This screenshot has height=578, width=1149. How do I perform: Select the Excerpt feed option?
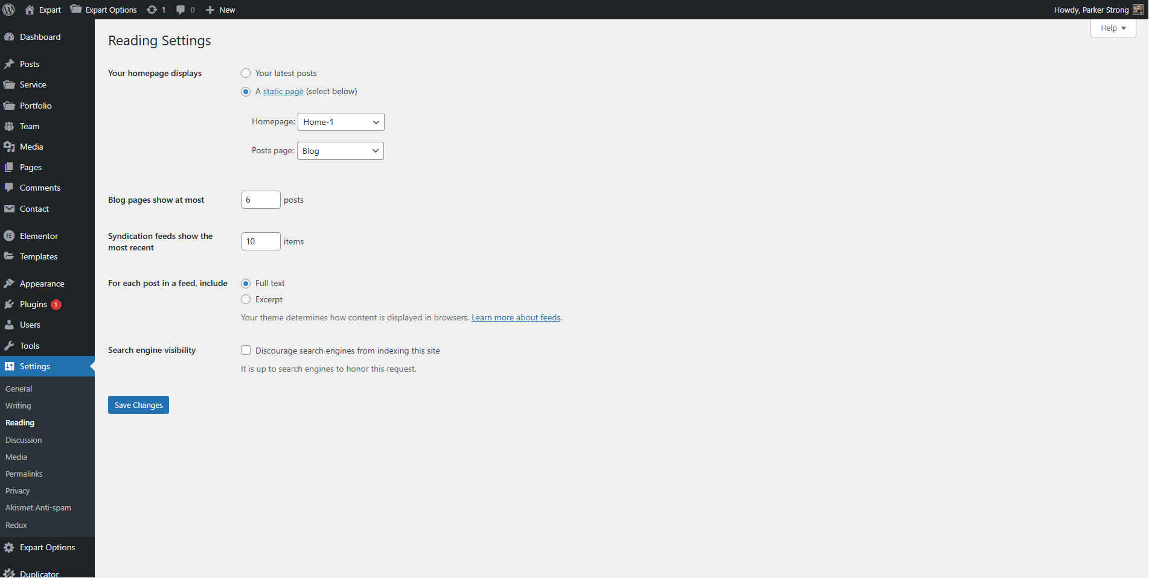(246, 300)
